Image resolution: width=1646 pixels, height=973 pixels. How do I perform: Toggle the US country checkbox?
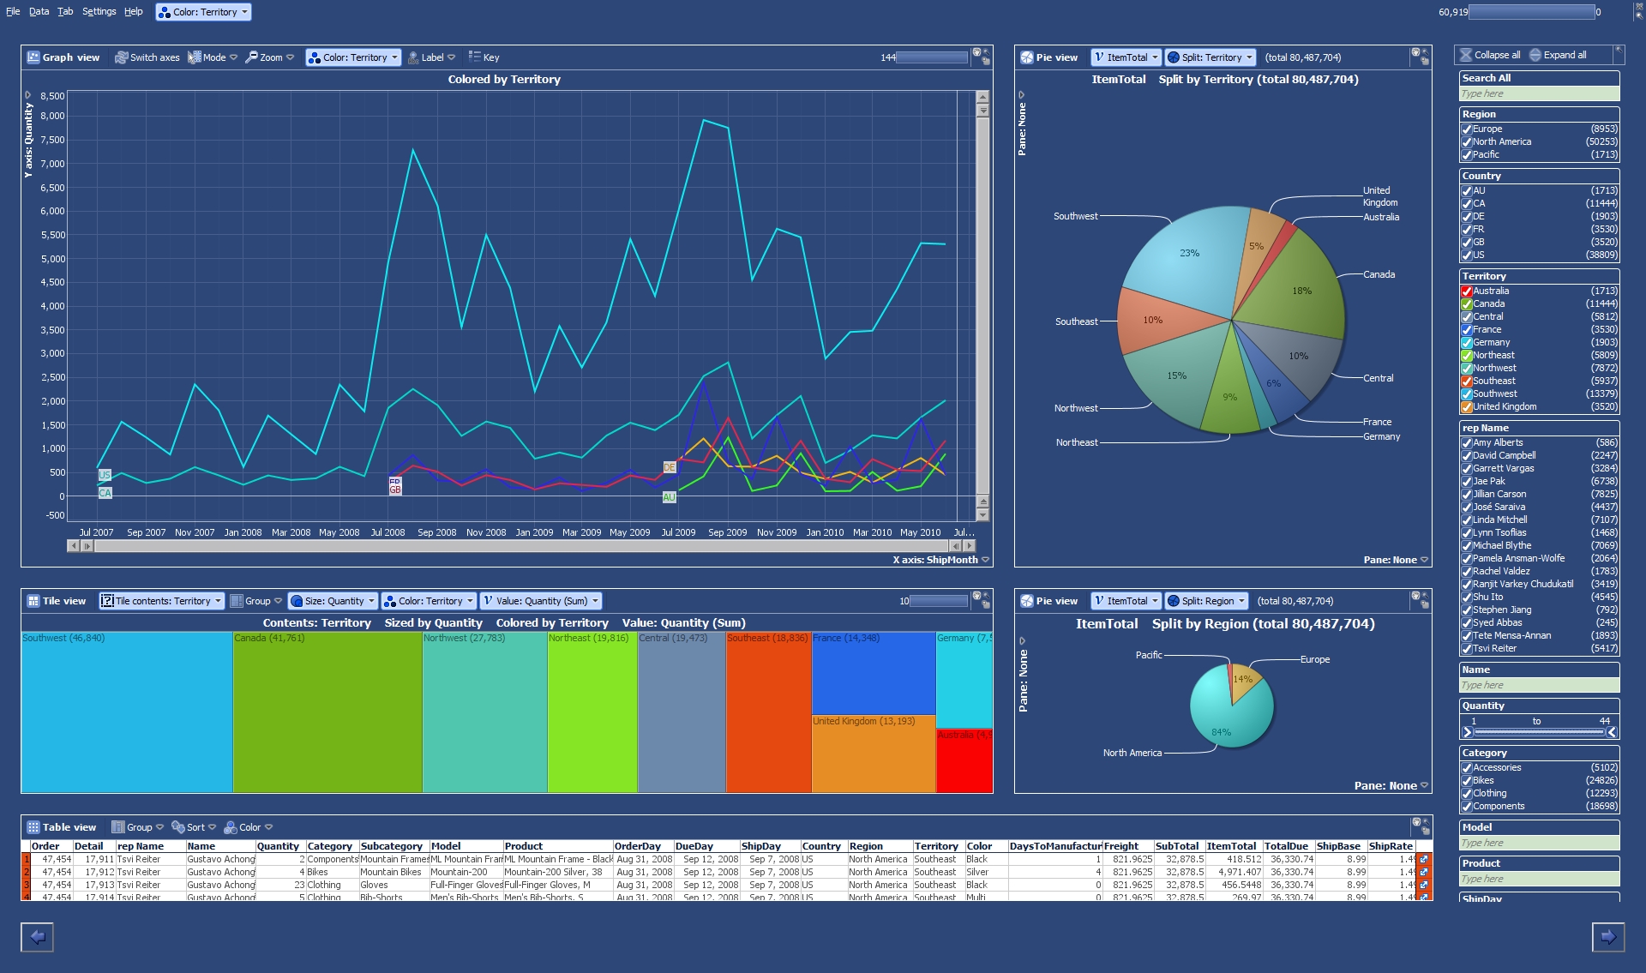(x=1467, y=255)
